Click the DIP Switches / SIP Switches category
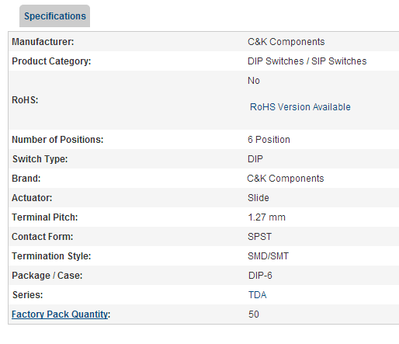The width and height of the screenshot is (399, 344). point(307,61)
